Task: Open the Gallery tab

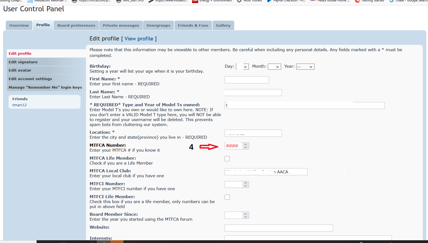Action: [x=223, y=25]
